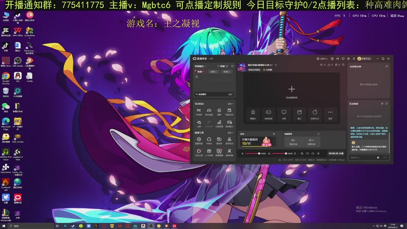Click 清空 to clear materials
Screen dimensions: 407x229
[x=230, y=94]
